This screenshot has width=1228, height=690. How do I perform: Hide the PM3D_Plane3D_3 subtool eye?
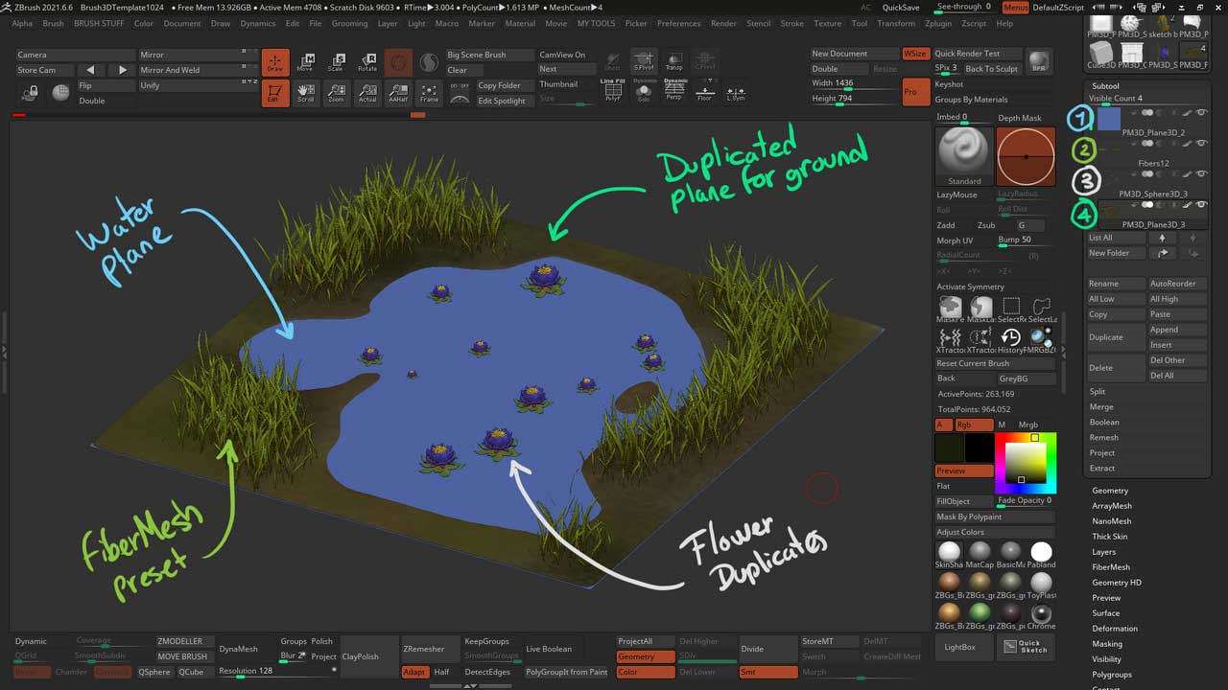[1201, 205]
